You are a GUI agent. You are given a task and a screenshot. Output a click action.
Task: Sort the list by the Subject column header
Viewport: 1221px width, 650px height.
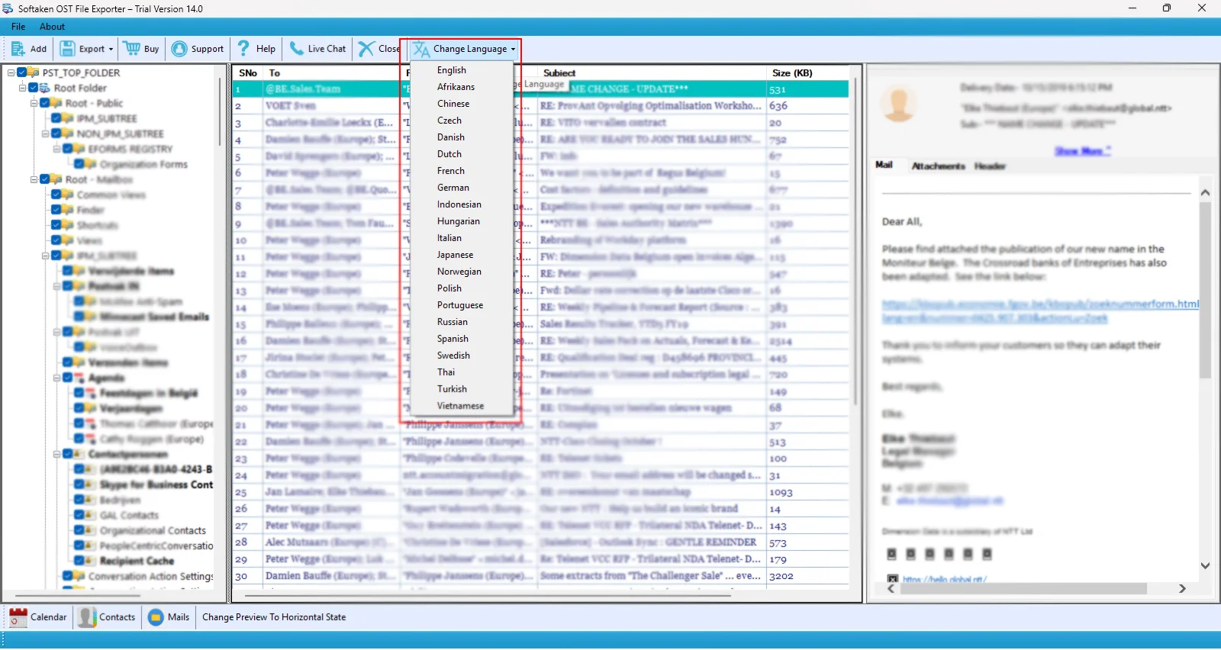[559, 73]
